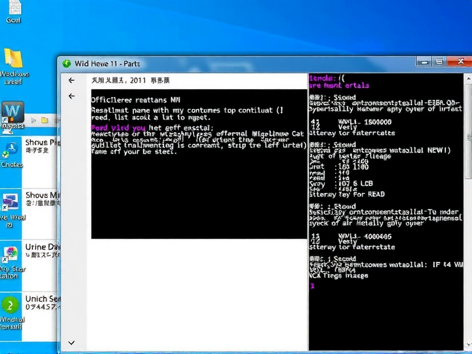Select the Shous Ph entry's blue circular icon

coord(12,147)
